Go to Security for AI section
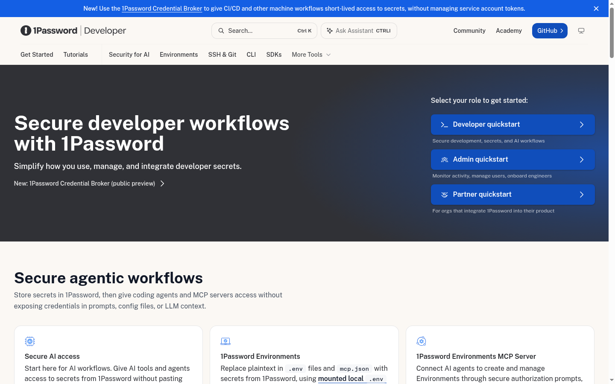Image resolution: width=615 pixels, height=384 pixels. pos(129,55)
